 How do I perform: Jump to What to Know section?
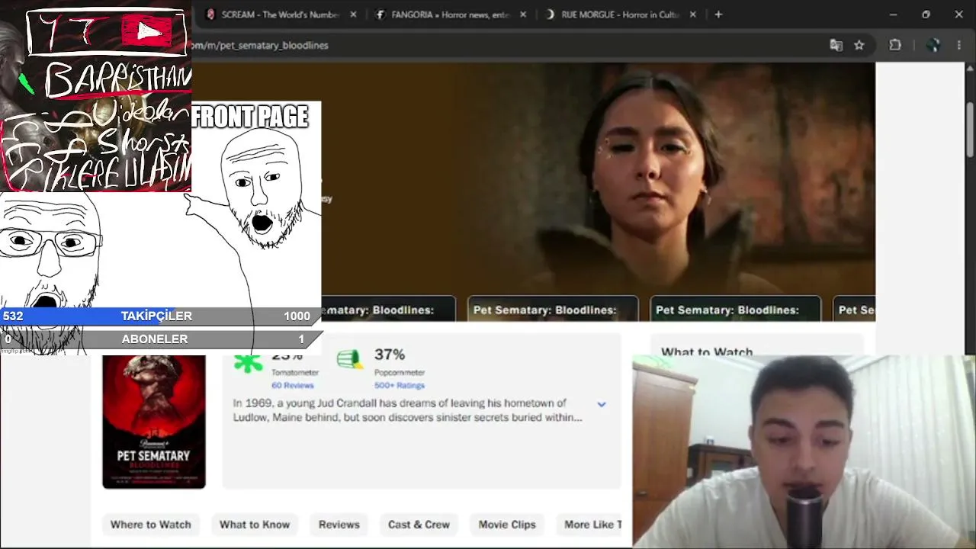[x=255, y=525]
